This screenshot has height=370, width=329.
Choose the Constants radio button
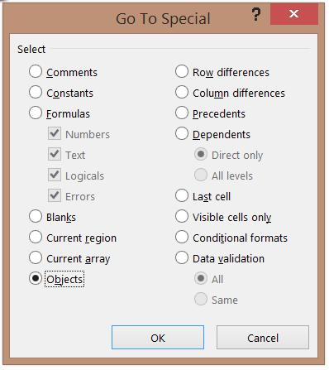coord(36,92)
